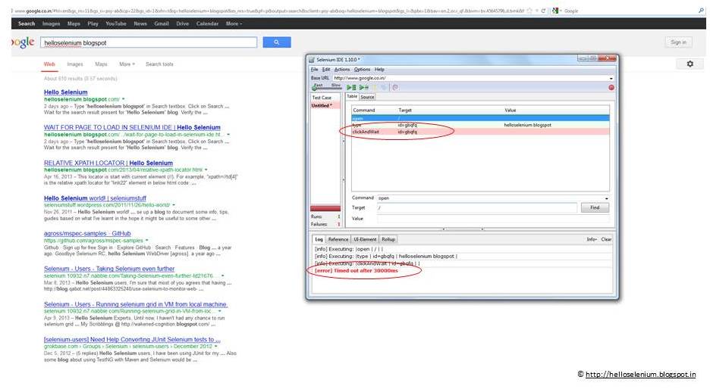Open arrow beside seleniumstuff wordpress URL
The width and height of the screenshot is (710, 389).
(174, 205)
